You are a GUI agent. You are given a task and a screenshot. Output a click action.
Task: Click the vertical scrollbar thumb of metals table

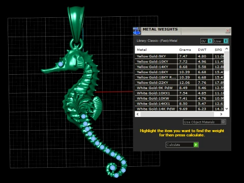(227, 61)
